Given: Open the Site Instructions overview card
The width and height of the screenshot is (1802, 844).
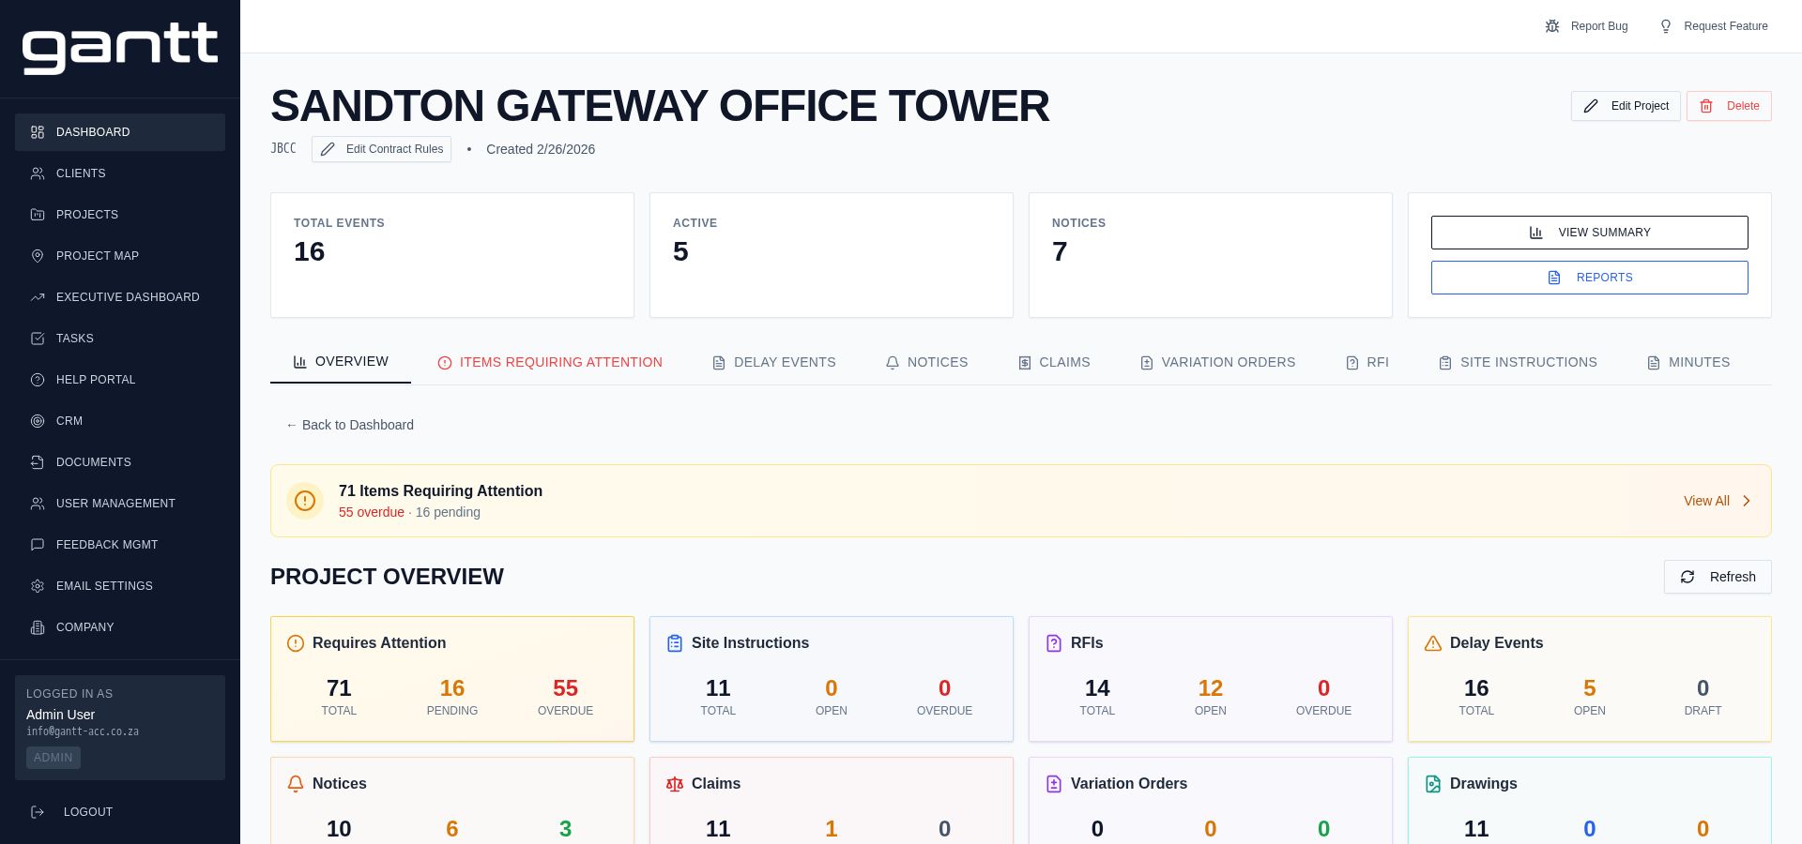Looking at the screenshot, I should pos(832,679).
